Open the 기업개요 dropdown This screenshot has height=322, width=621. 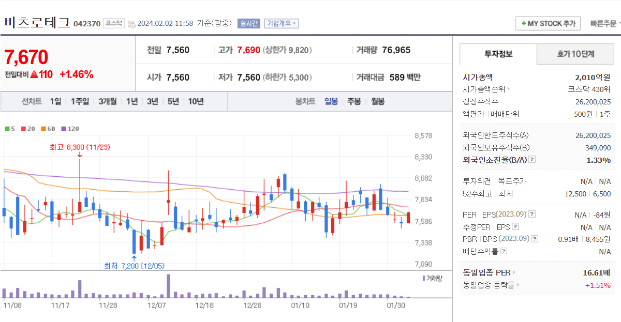[x=282, y=23]
